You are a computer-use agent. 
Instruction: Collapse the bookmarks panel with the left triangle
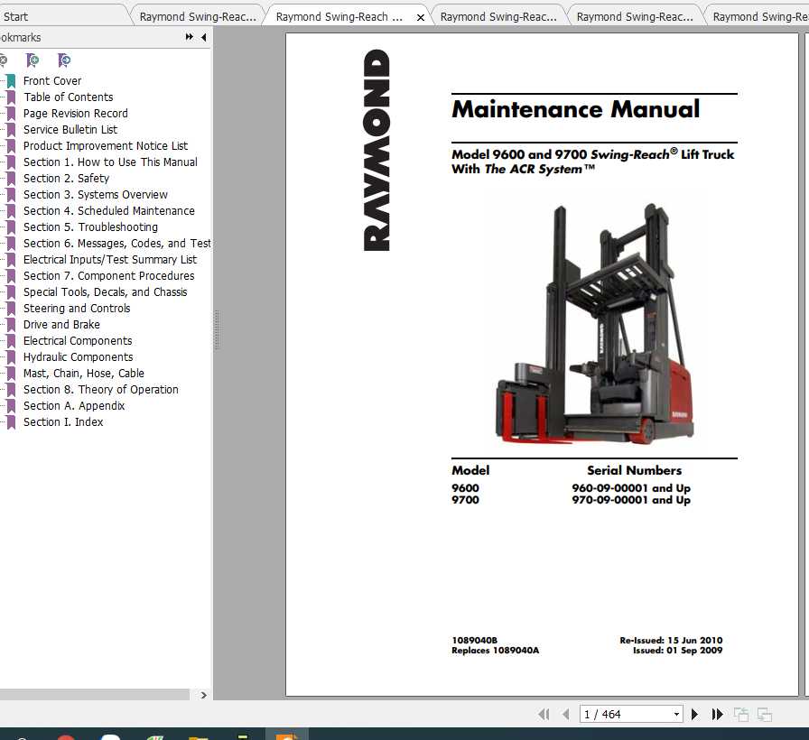tap(204, 37)
